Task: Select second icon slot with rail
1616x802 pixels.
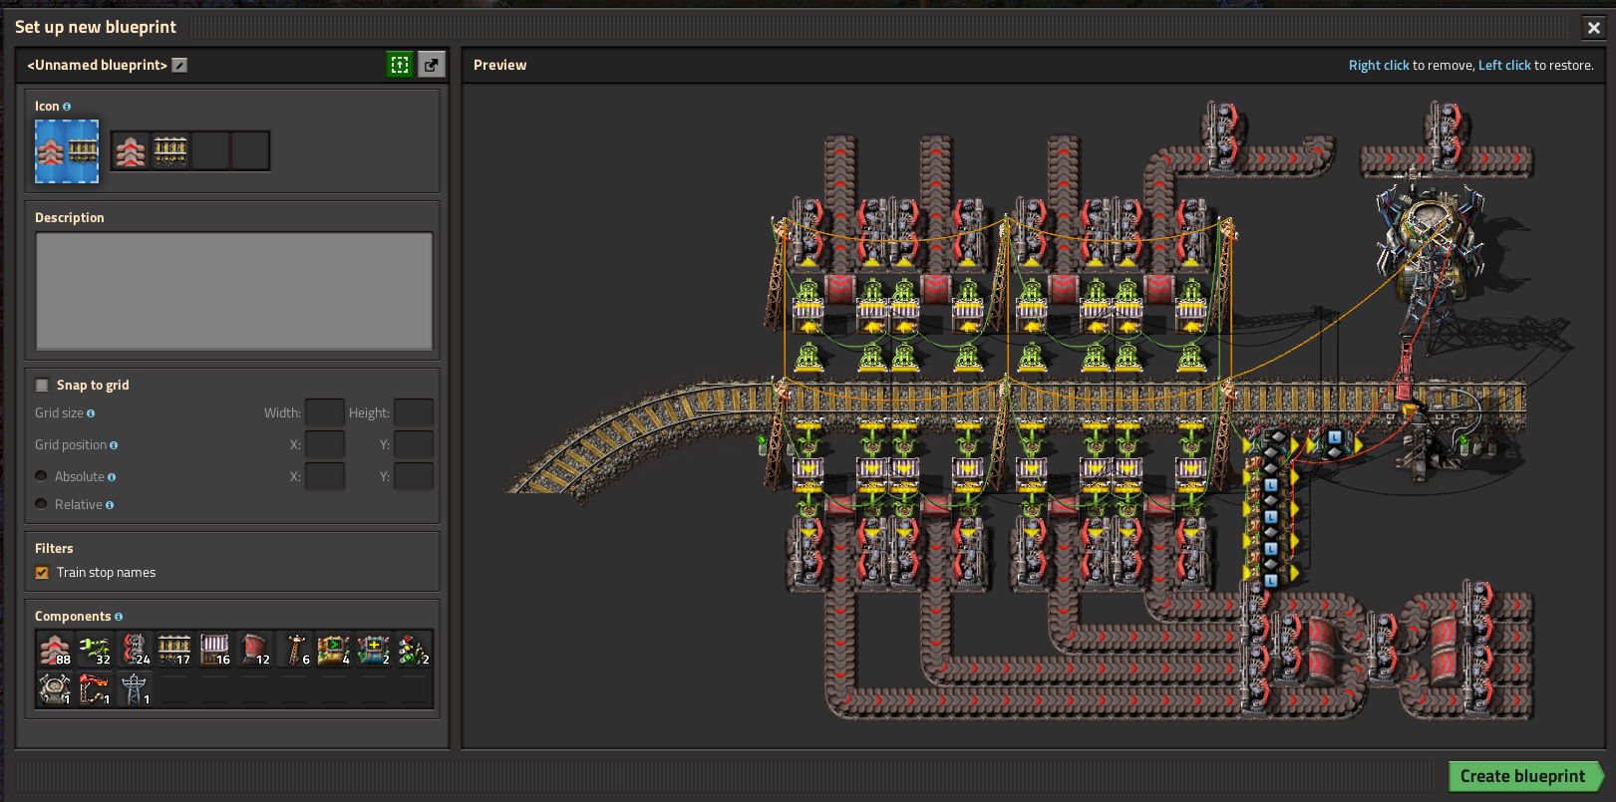Action: pos(170,151)
